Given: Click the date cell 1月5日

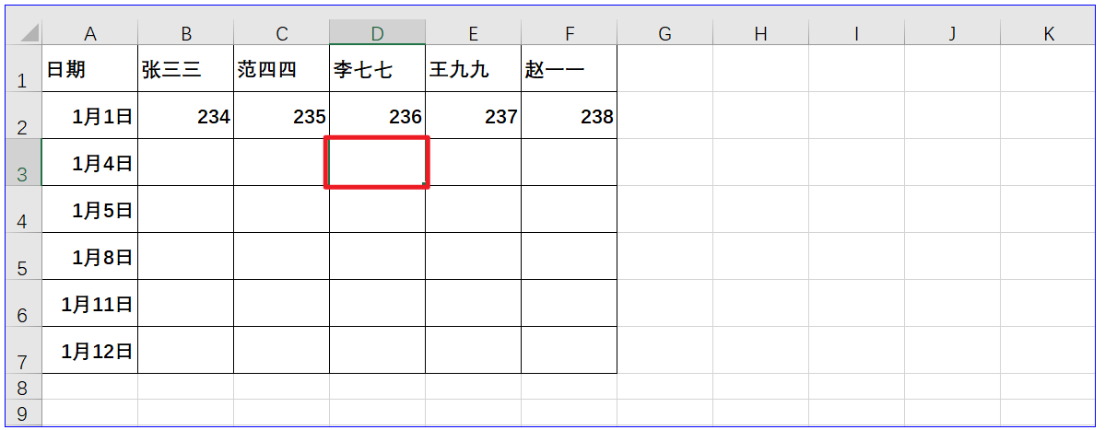Looking at the screenshot, I should (x=89, y=210).
